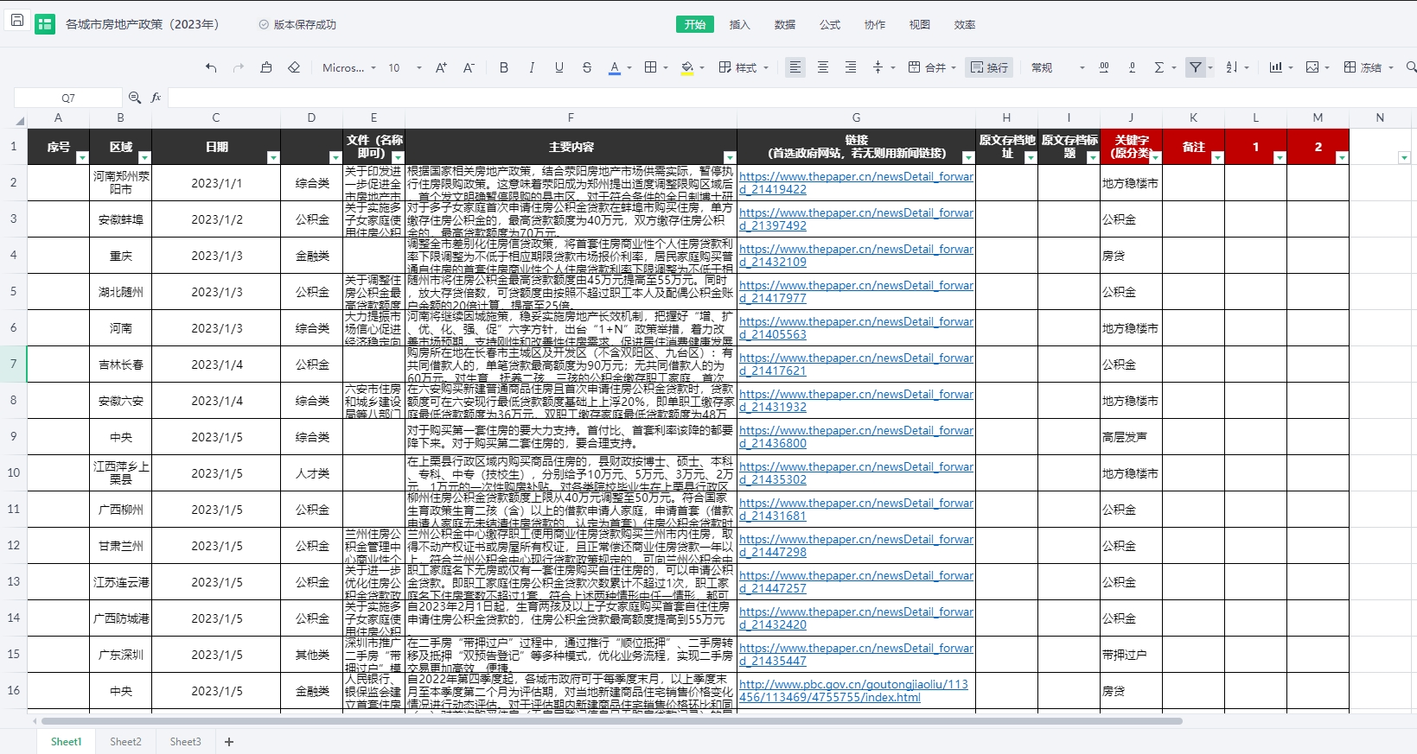Increase font size with A+ icon
This screenshot has height=754, width=1417.
(x=441, y=67)
